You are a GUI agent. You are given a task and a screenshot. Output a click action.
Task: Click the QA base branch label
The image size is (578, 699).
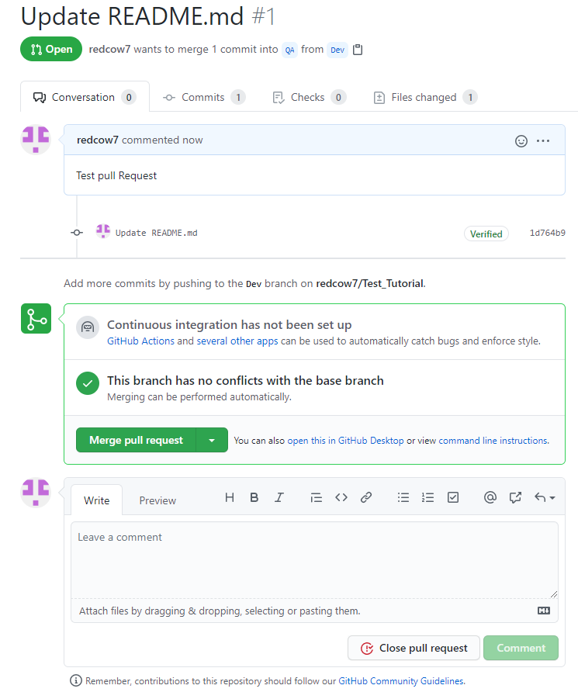[289, 50]
